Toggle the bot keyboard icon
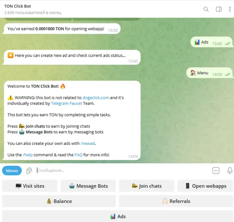This screenshot has height=222, width=234. [216, 171]
